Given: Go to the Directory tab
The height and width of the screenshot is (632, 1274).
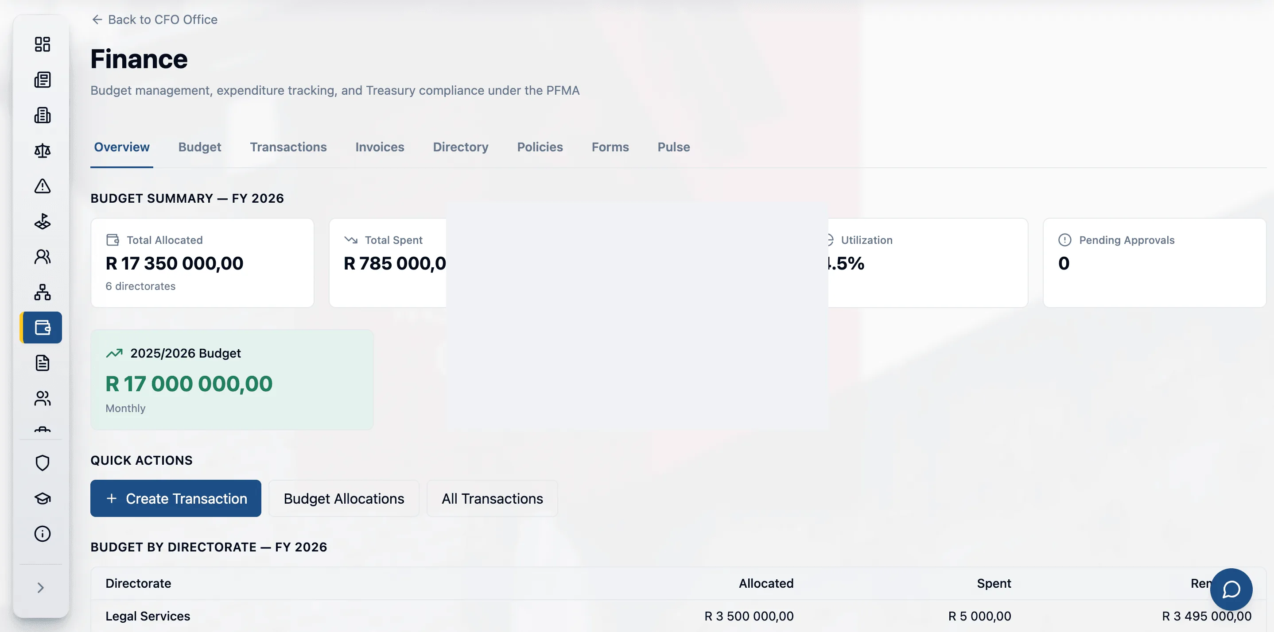Looking at the screenshot, I should [x=460, y=147].
